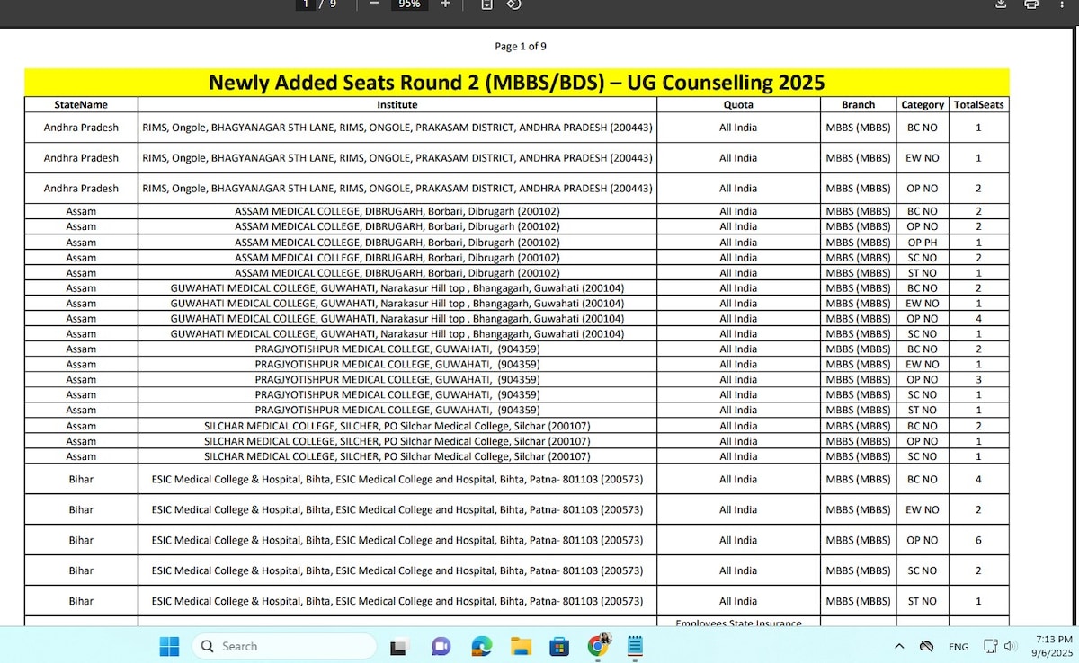Click MBBS (MBBS) branch in Bihar SC NO row
1079x663 pixels.
[858, 571]
